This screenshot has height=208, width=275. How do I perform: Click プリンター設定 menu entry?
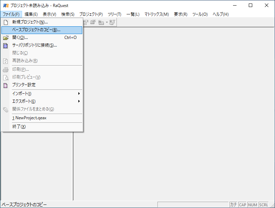tap(42, 85)
